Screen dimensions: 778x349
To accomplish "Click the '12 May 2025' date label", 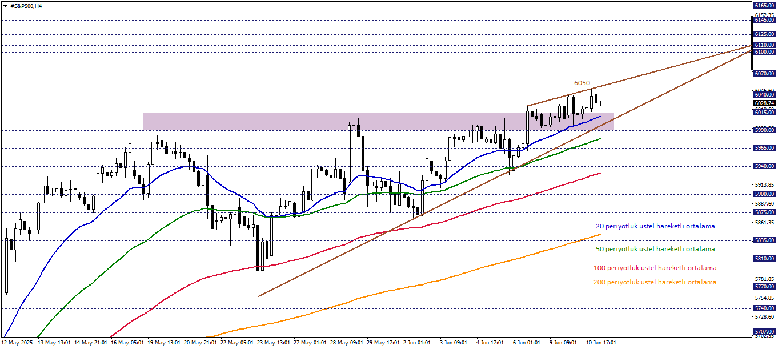I will (17, 343).
